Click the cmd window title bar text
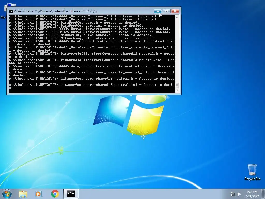Screen dimensions: 265x199 (x=55, y=11)
